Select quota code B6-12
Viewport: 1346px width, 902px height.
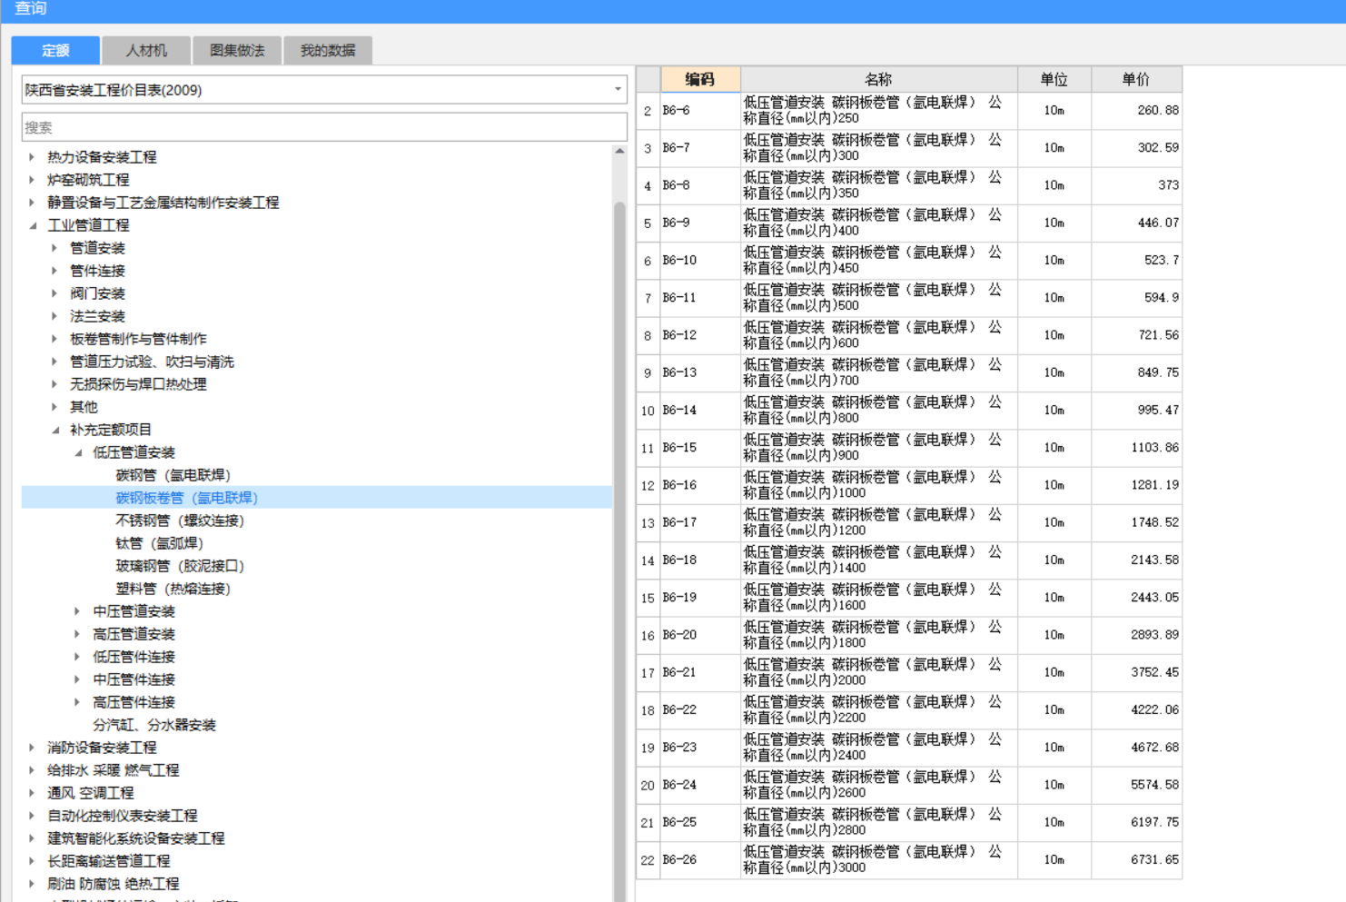point(700,335)
